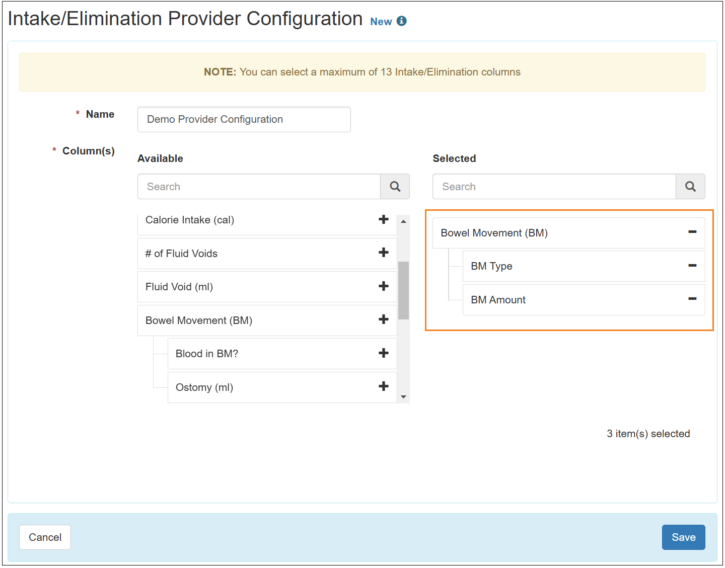Focus the Name input field
The image size is (725, 568).
point(244,120)
